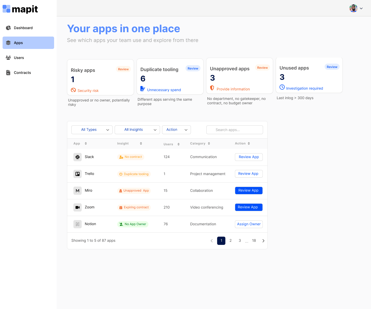Click the 210 users value for Zoom
The height and width of the screenshot is (309, 371).
pos(167,208)
